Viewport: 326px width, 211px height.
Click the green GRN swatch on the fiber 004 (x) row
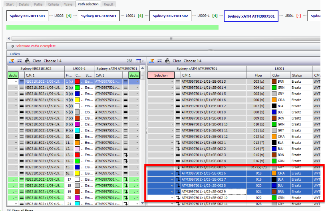coord(274,88)
